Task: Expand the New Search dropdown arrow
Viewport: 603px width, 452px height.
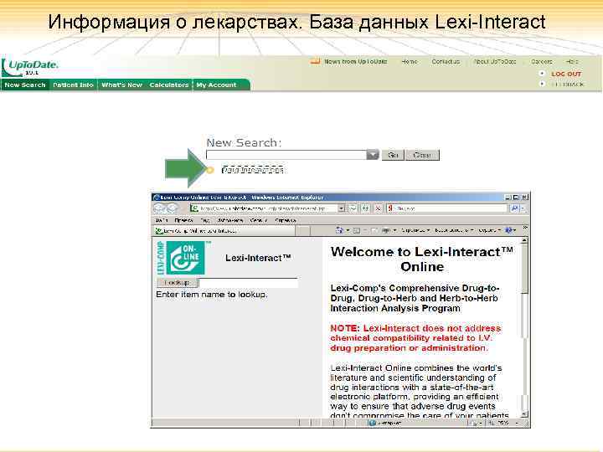Action: [373, 155]
